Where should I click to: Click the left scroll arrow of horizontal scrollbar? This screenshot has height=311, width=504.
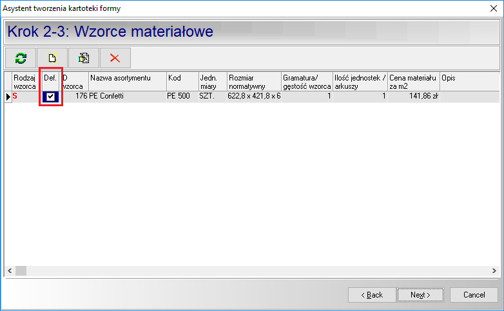click(9, 270)
